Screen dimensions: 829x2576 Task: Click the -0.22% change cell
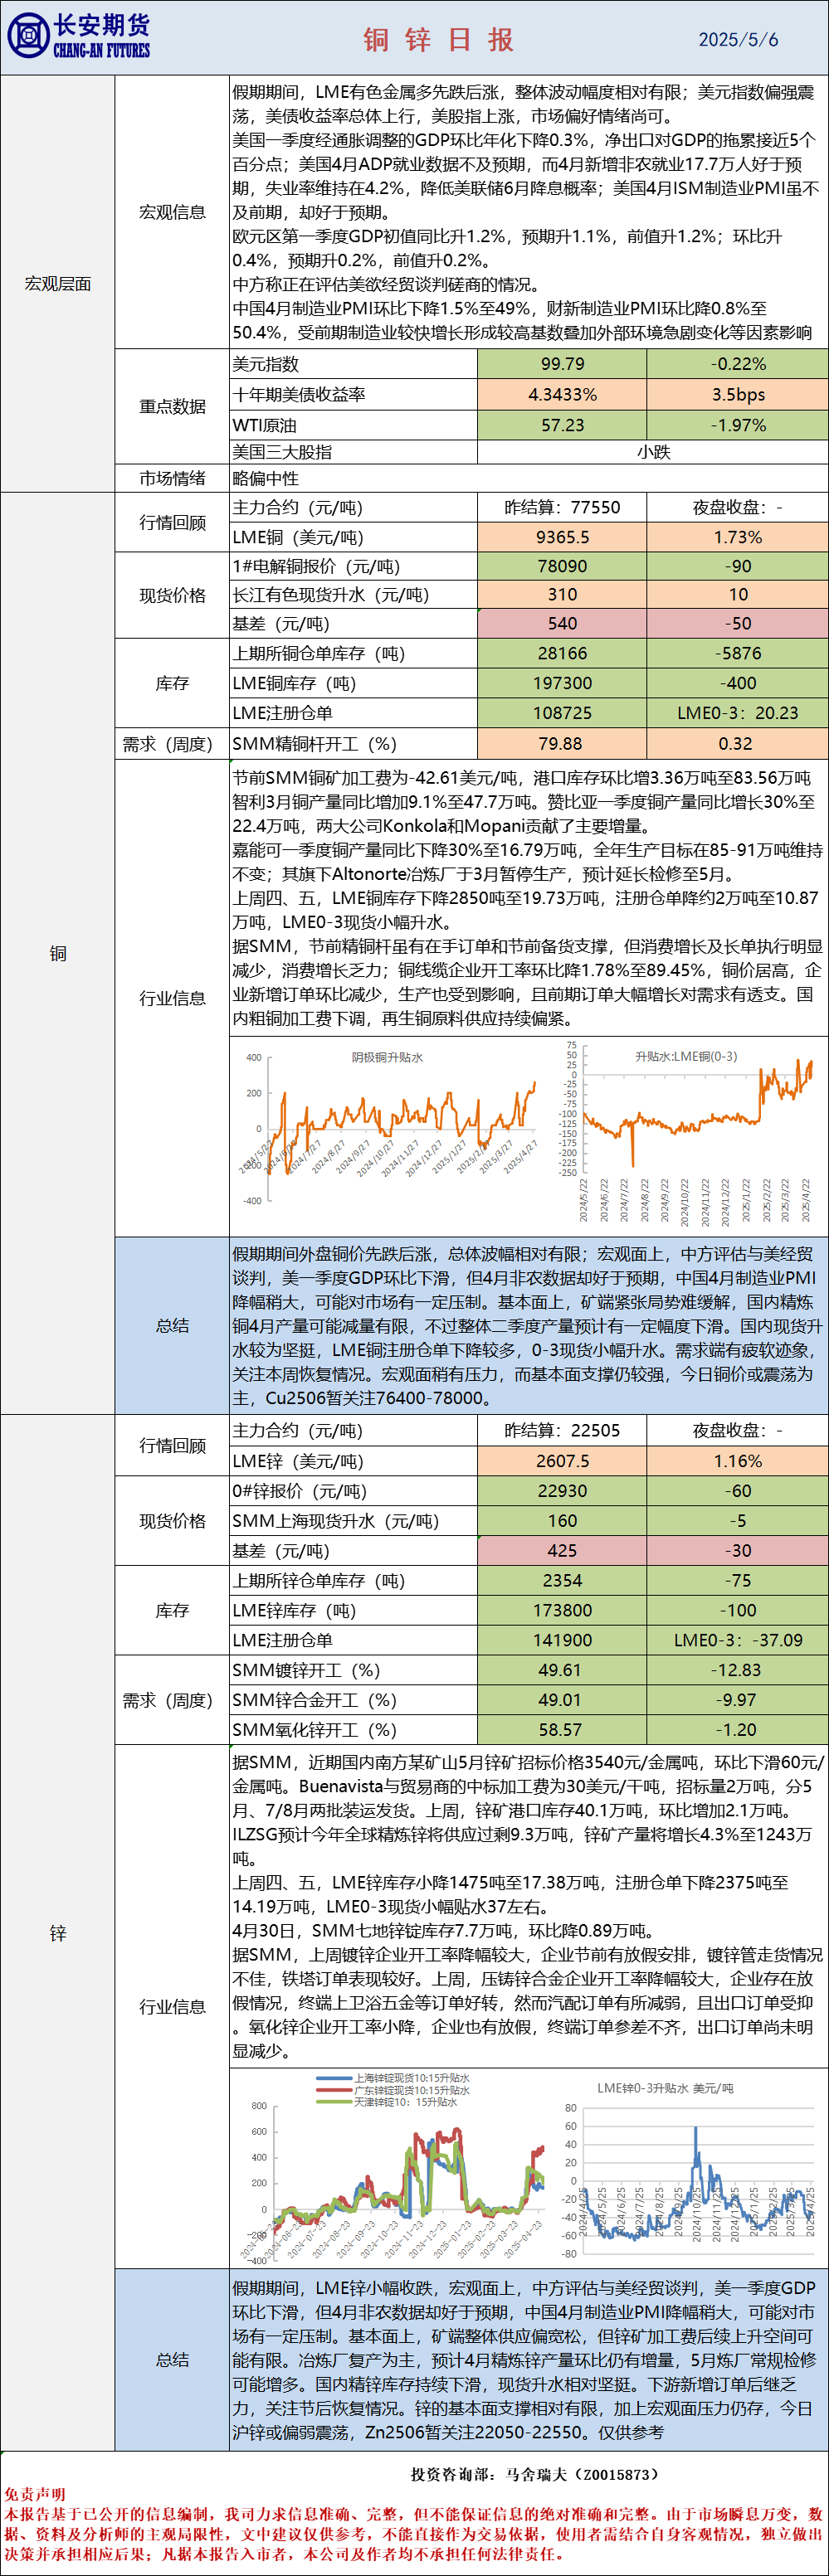(738, 364)
